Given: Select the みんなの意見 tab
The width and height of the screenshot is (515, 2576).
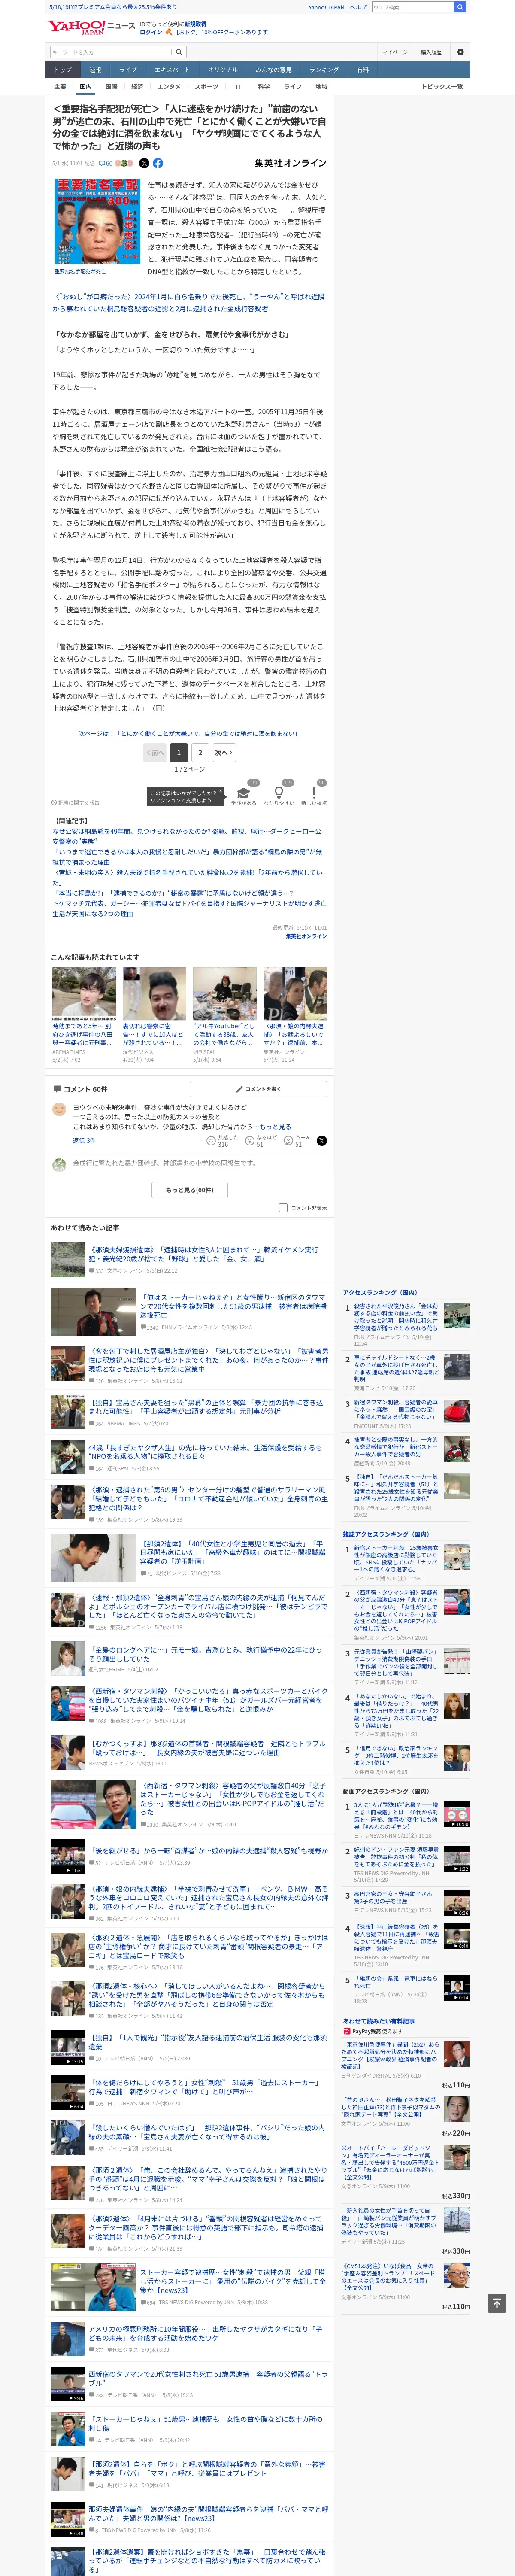Looking at the screenshot, I should tap(273, 70).
